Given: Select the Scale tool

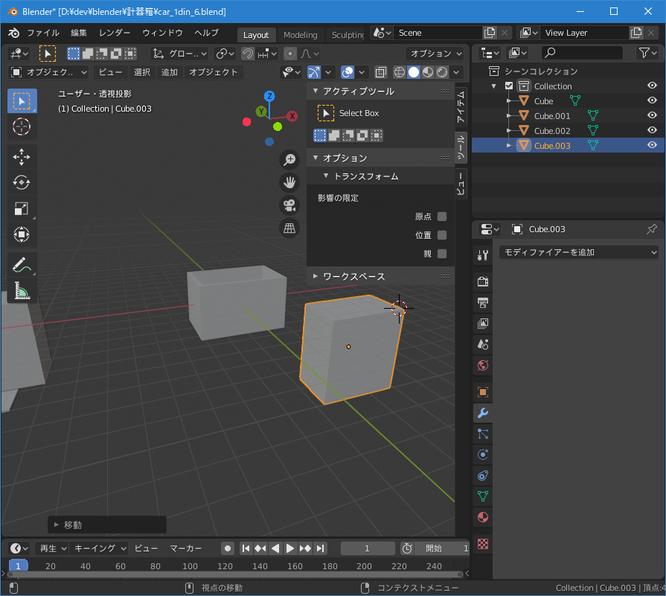Looking at the screenshot, I should tap(22, 209).
